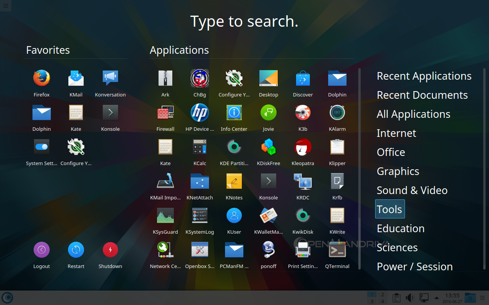Show All Applications category
This screenshot has height=305, width=489.
pyautogui.click(x=413, y=114)
